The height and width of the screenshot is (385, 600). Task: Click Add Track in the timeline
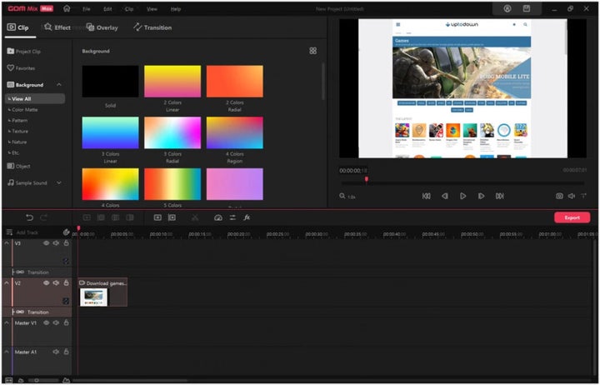[27, 232]
